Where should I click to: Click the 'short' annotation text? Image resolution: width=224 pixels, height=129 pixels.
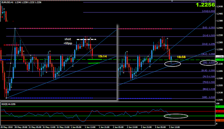click(x=68, y=39)
